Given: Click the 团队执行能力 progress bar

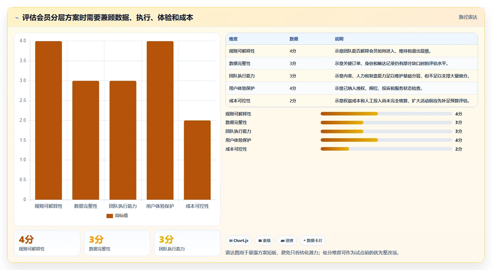Looking at the screenshot, I should tap(386, 131).
